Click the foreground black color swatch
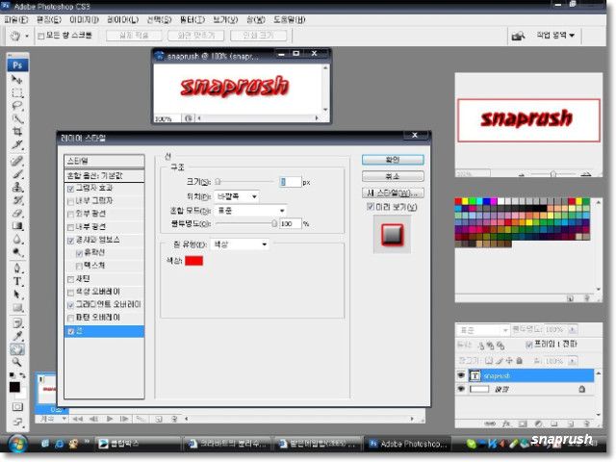This screenshot has height=462, width=616. pyautogui.click(x=14, y=387)
